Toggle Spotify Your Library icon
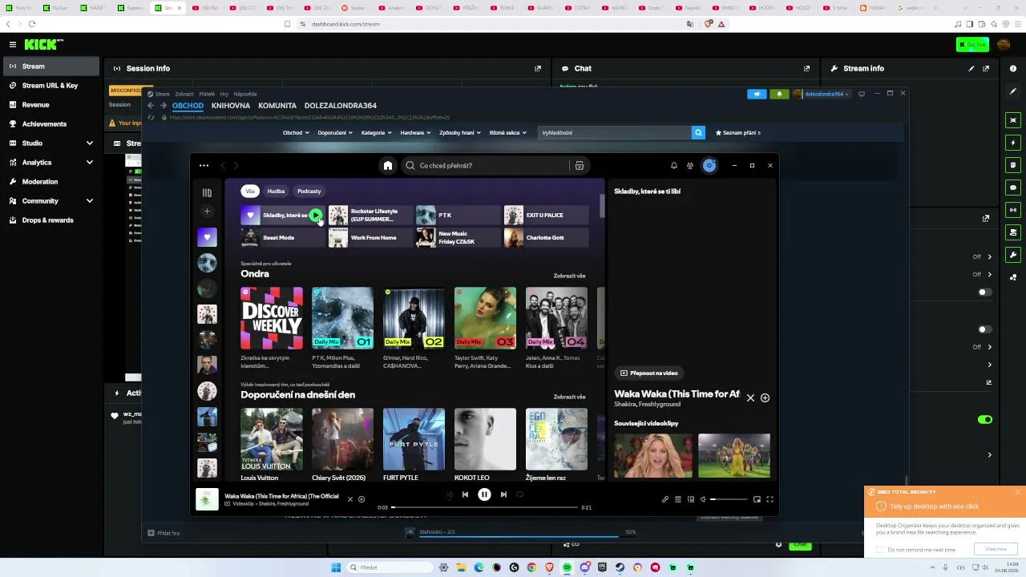 (x=207, y=192)
